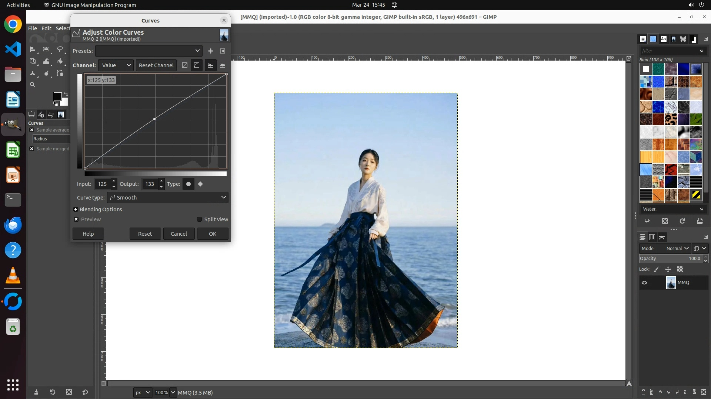Expand Blending Options section

(x=76, y=209)
